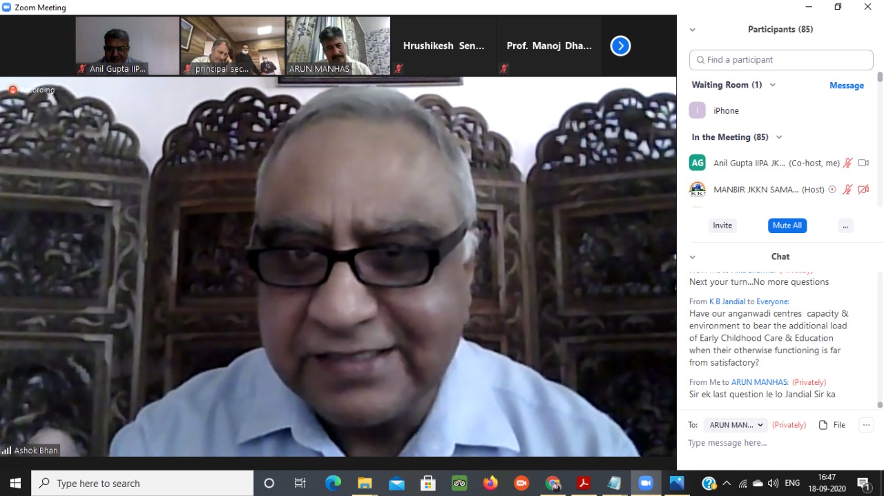Viewport: 884px width, 496px height.
Task: Select the principal secretary video thumbnail
Action: pos(232,46)
